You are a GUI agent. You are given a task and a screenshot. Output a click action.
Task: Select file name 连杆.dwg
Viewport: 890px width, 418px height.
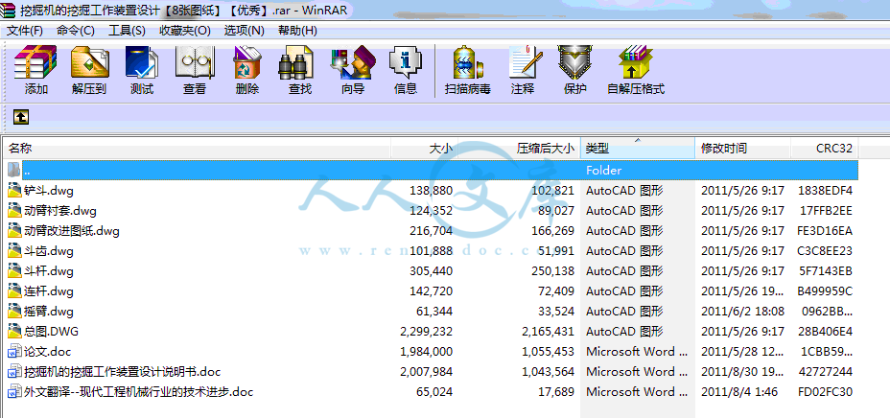[49, 291]
